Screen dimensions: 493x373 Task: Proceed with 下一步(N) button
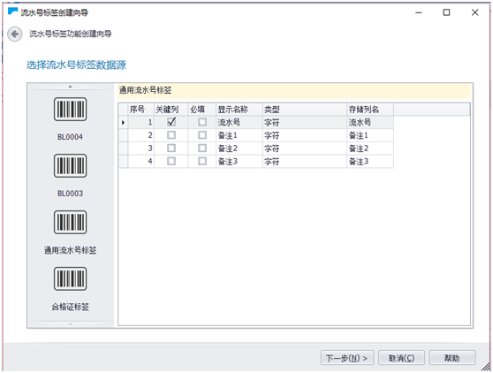347,358
